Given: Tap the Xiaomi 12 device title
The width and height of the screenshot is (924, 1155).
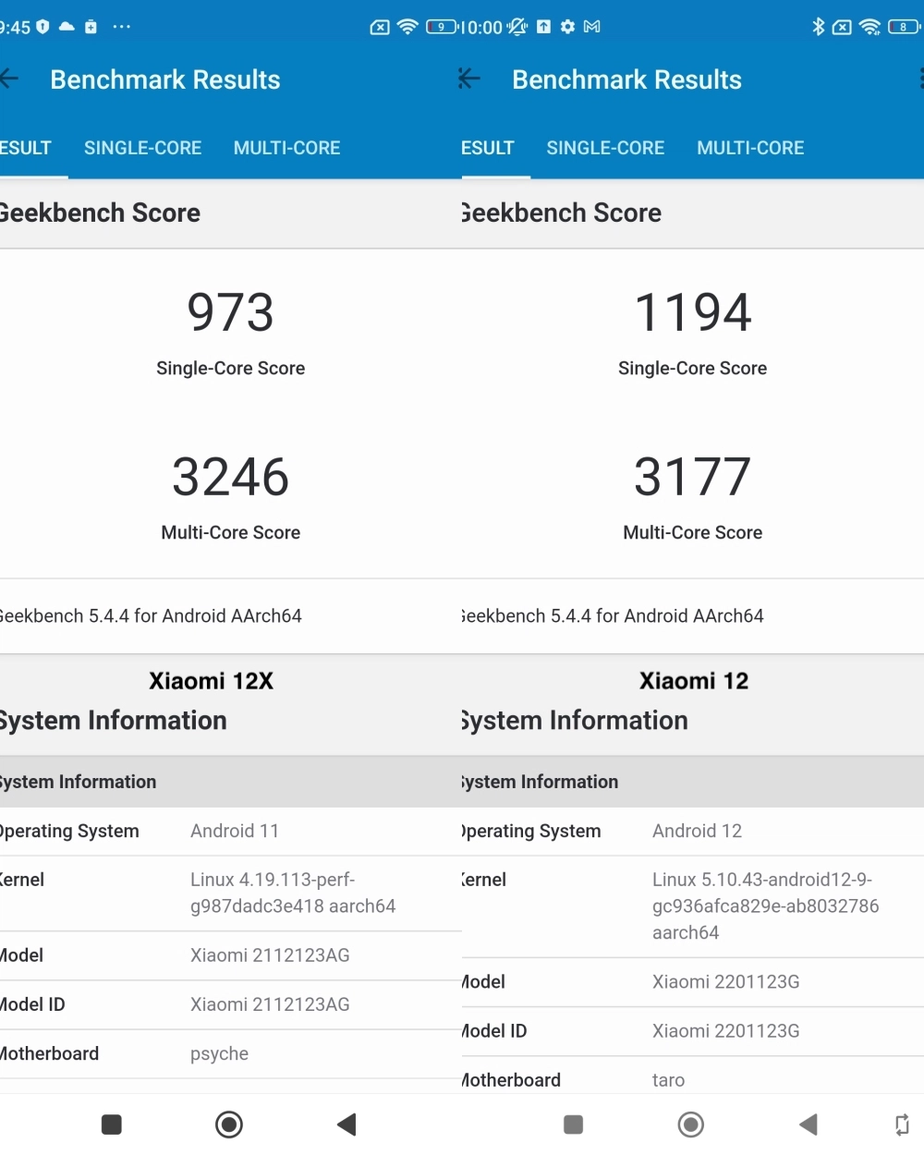Looking at the screenshot, I should [x=694, y=681].
